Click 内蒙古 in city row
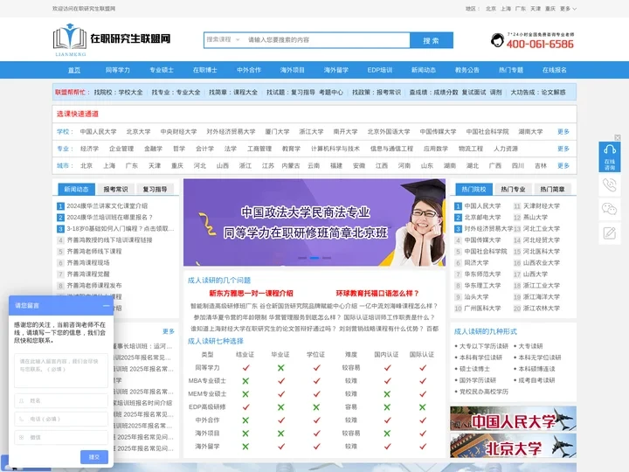This screenshot has width=629, height=472. pos(290,166)
